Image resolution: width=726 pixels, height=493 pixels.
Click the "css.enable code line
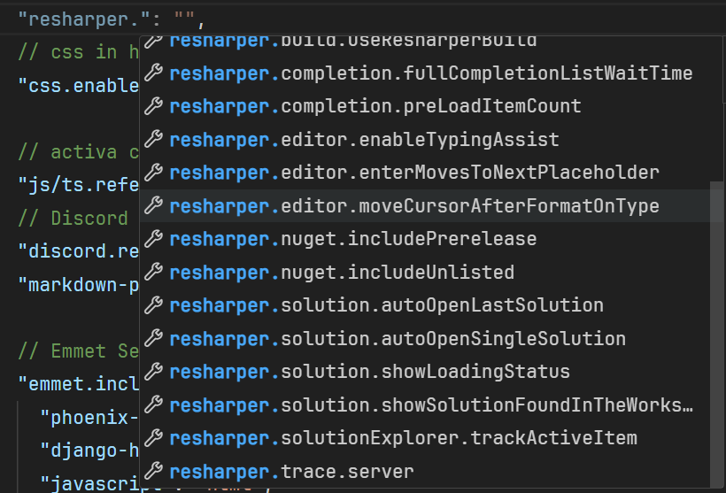pos(78,86)
